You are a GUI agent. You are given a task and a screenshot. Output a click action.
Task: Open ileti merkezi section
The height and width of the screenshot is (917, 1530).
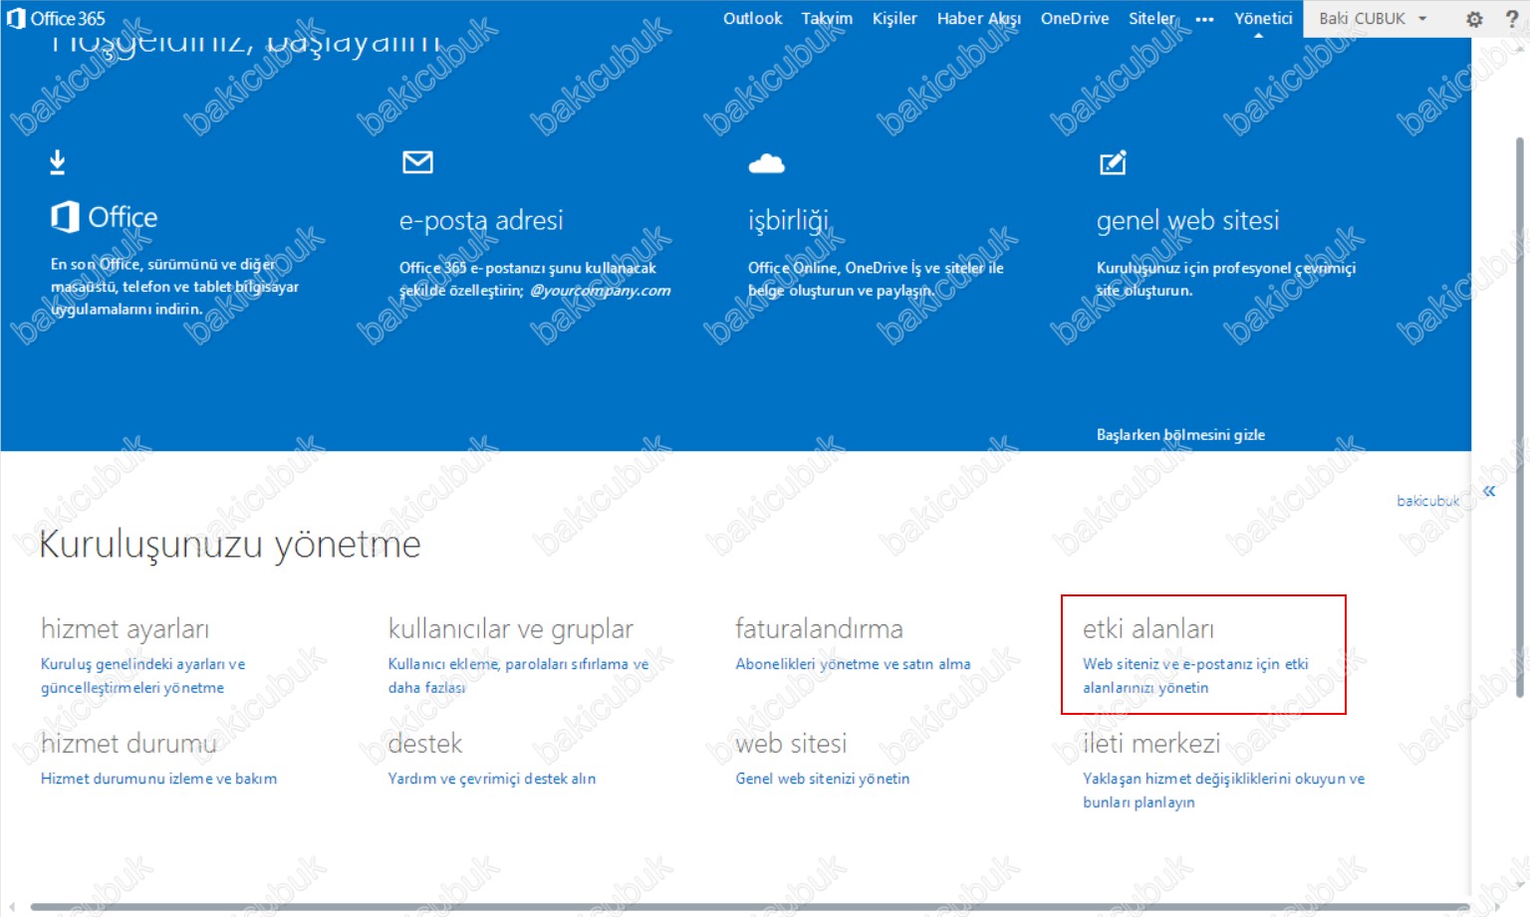coord(1150,744)
